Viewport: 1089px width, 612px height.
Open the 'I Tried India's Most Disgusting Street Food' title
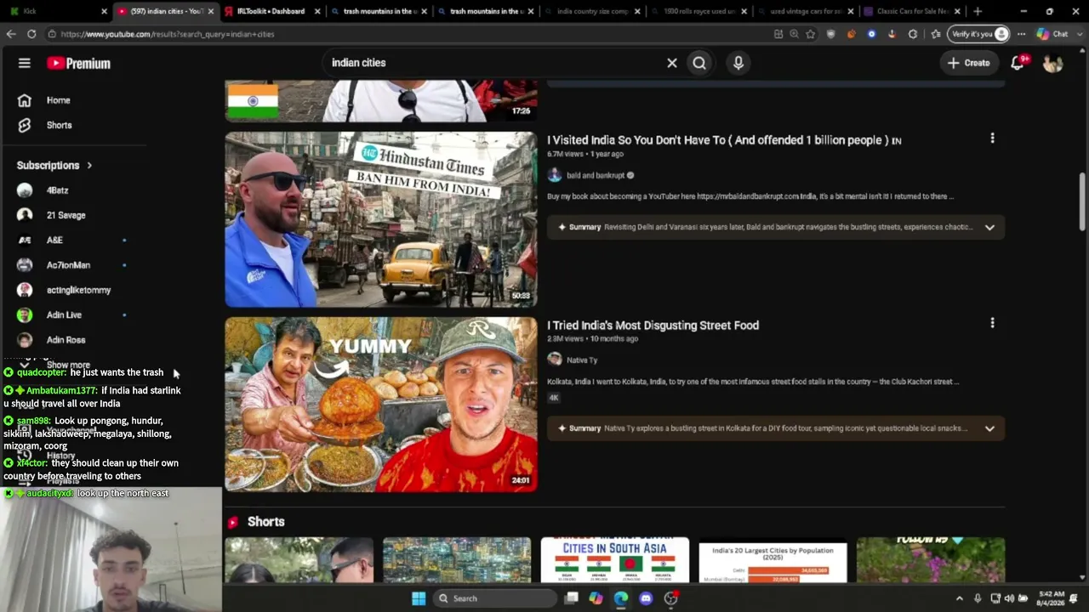[653, 326]
